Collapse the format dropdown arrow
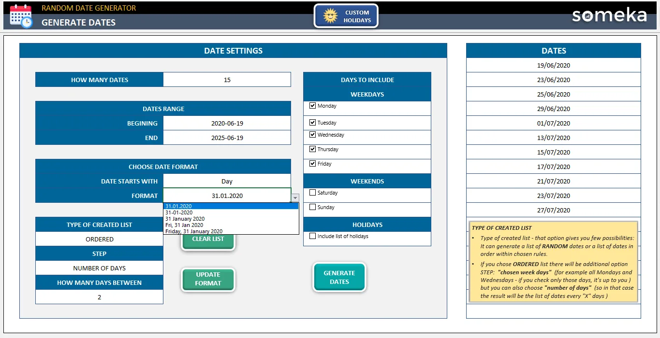660x338 pixels. click(x=295, y=197)
